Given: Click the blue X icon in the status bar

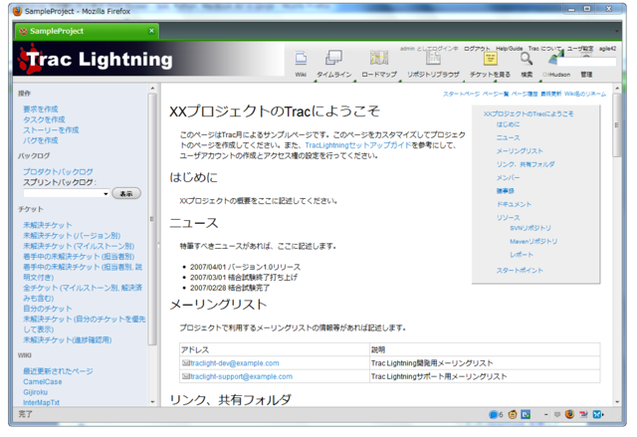Looking at the screenshot, I should pyautogui.click(x=597, y=414).
